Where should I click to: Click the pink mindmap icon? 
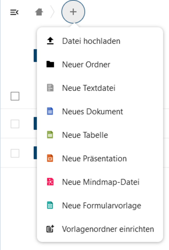(x=50, y=182)
